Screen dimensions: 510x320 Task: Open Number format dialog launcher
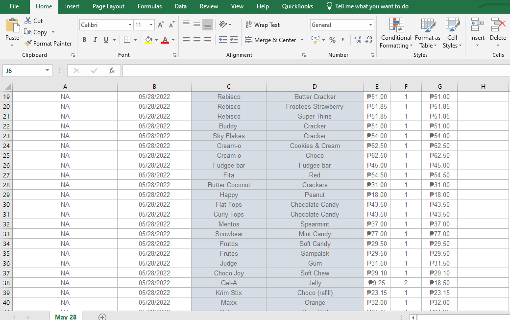coord(372,55)
